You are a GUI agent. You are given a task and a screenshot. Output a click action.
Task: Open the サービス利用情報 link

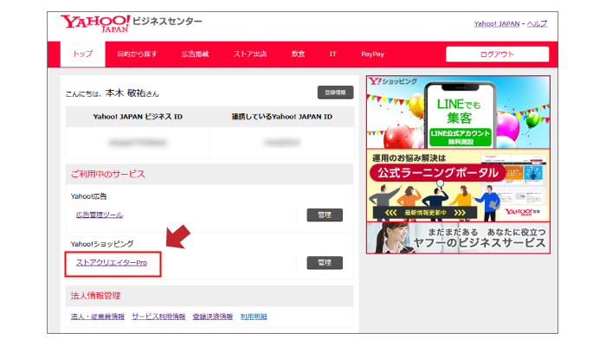click(158, 317)
